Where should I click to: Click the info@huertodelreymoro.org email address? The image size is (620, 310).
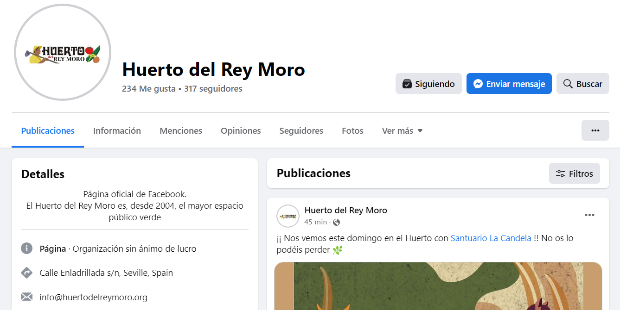pos(94,298)
